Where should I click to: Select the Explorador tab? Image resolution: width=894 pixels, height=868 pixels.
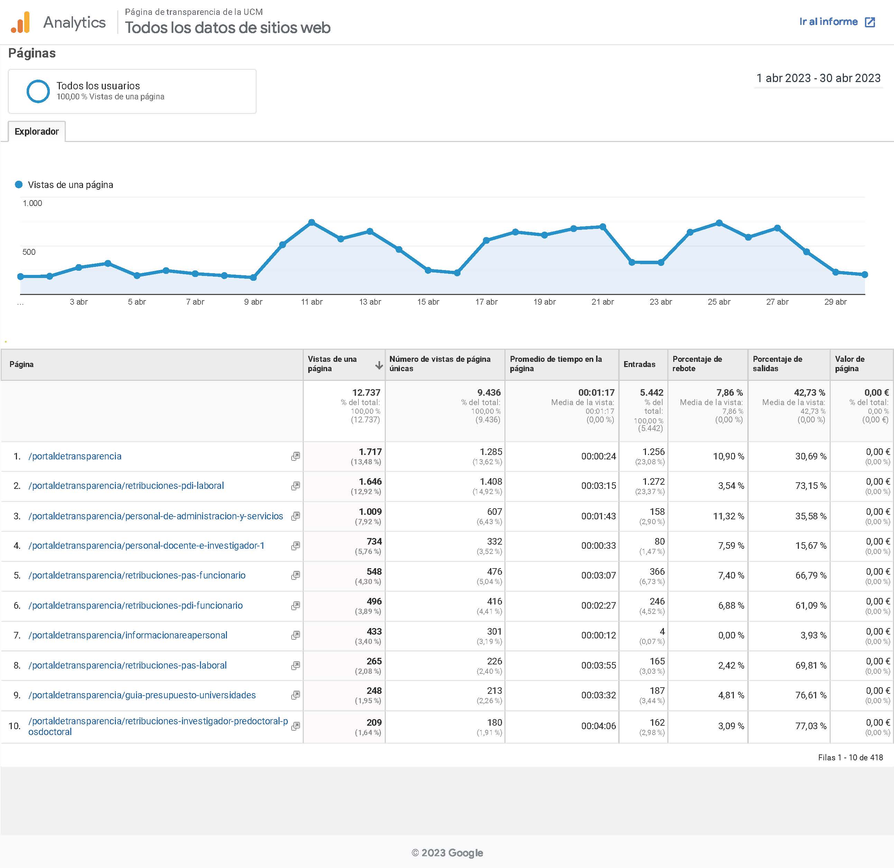coord(36,132)
